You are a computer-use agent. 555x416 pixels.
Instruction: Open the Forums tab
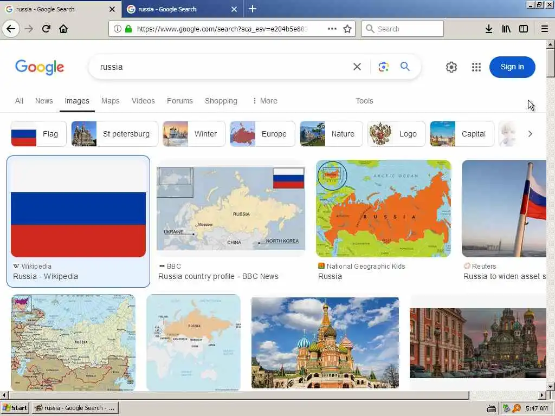(180, 101)
